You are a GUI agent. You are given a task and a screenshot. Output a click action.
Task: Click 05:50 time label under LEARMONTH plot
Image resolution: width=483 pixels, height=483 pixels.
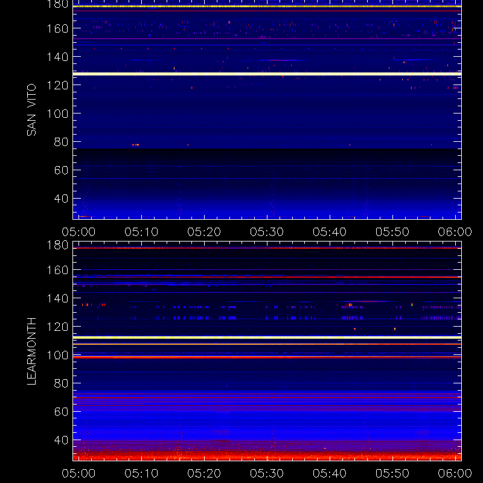pos(392,473)
